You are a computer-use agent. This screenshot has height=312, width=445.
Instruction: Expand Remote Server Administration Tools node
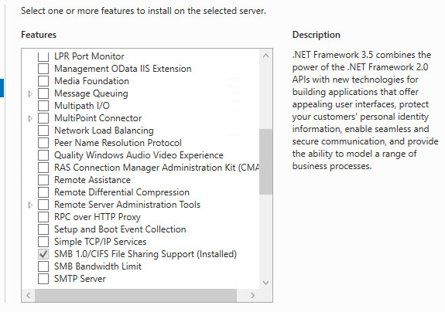(30, 205)
